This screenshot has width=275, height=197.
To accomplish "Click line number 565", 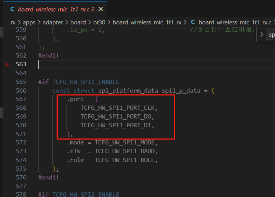I will pyautogui.click(x=21, y=82).
